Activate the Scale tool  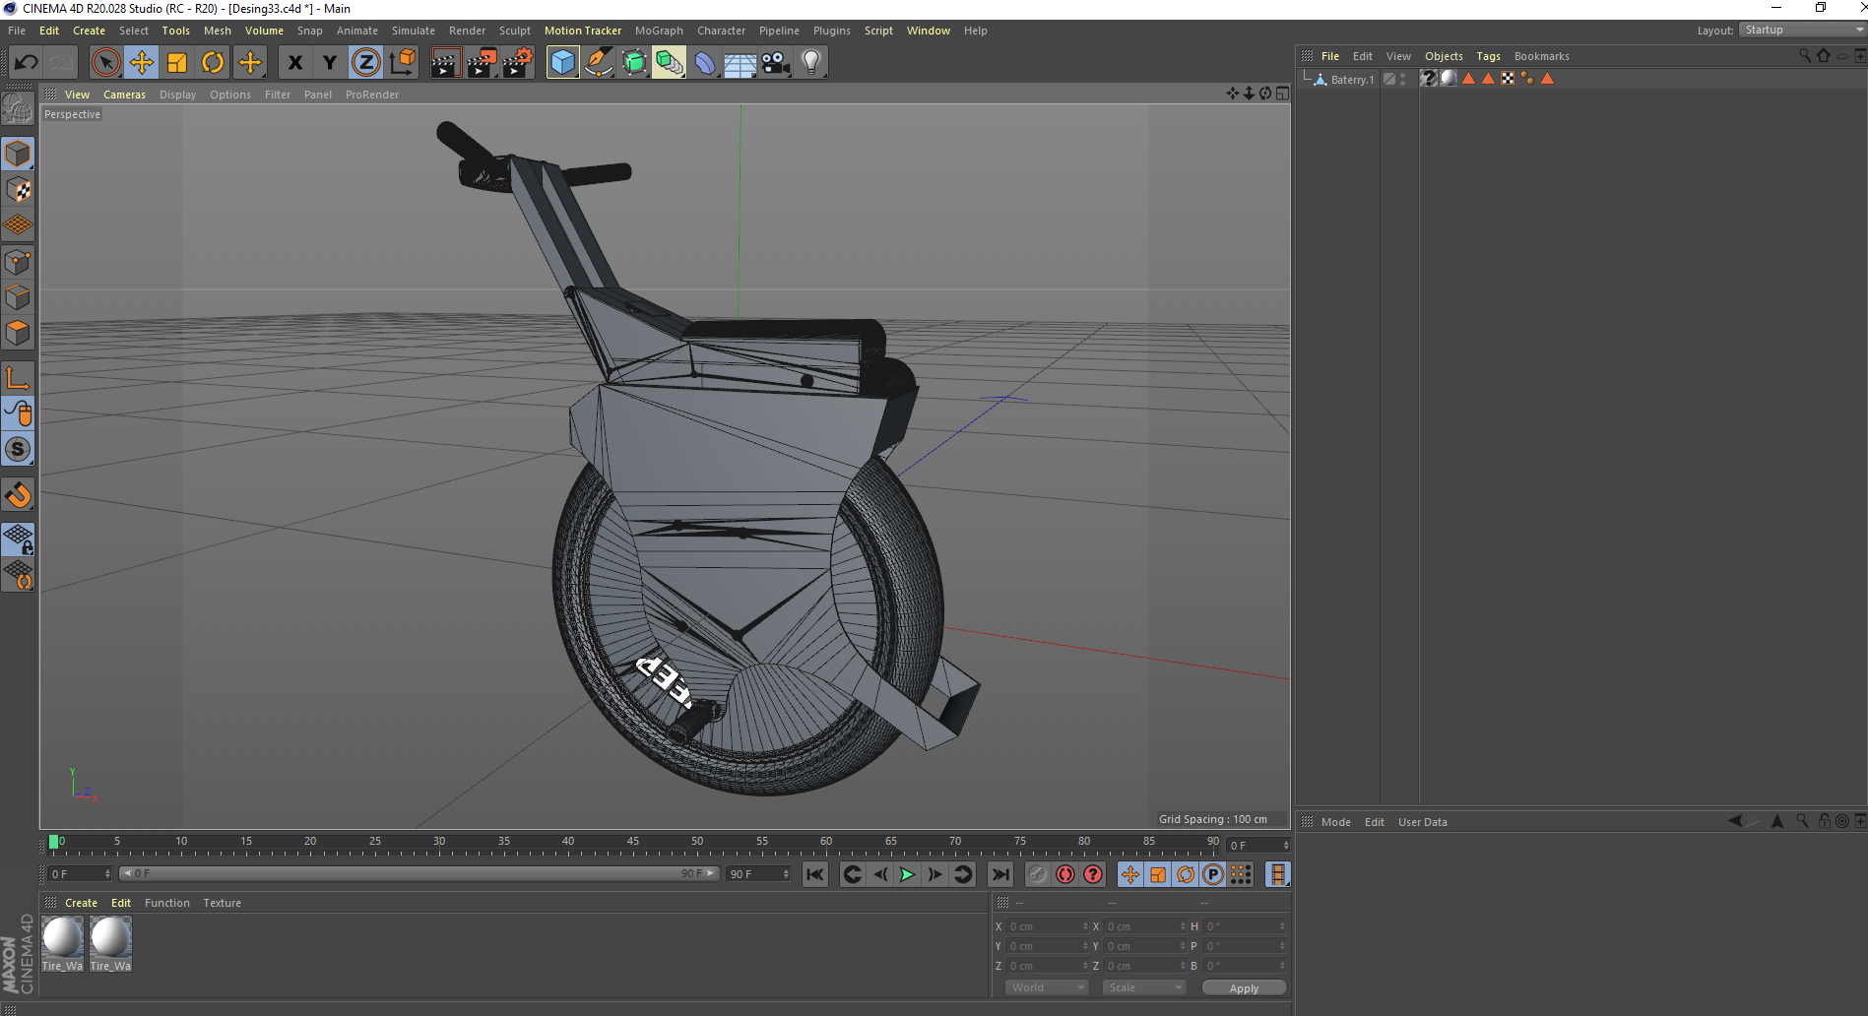click(177, 63)
